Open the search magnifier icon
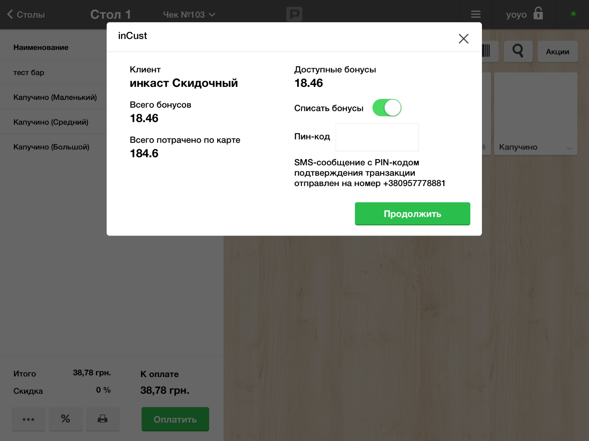The image size is (589, 441). tap(518, 51)
